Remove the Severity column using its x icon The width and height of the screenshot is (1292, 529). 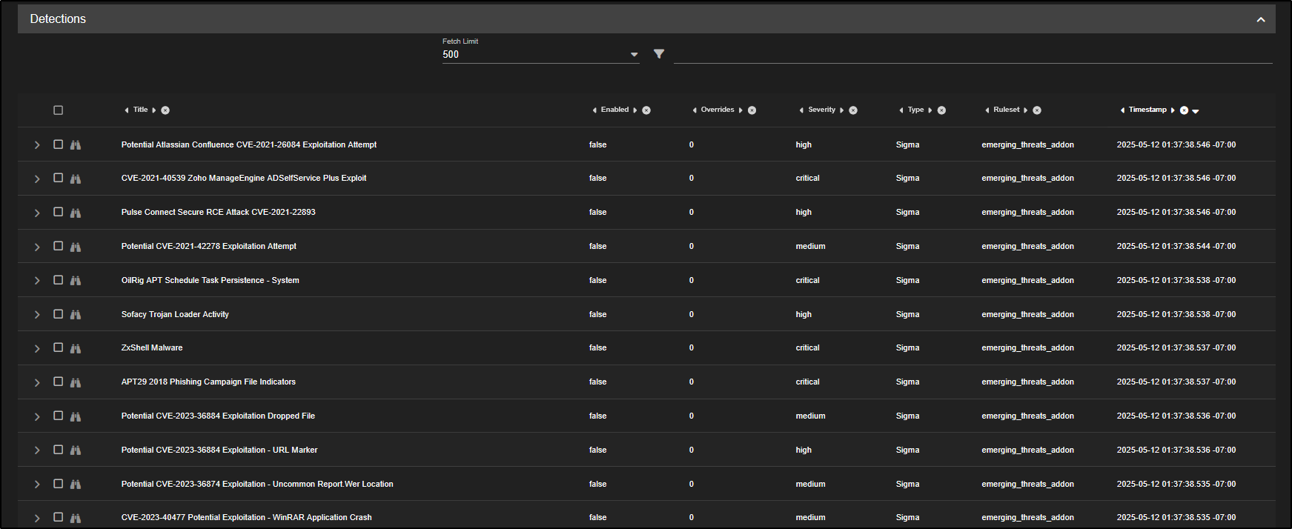pyautogui.click(x=853, y=110)
